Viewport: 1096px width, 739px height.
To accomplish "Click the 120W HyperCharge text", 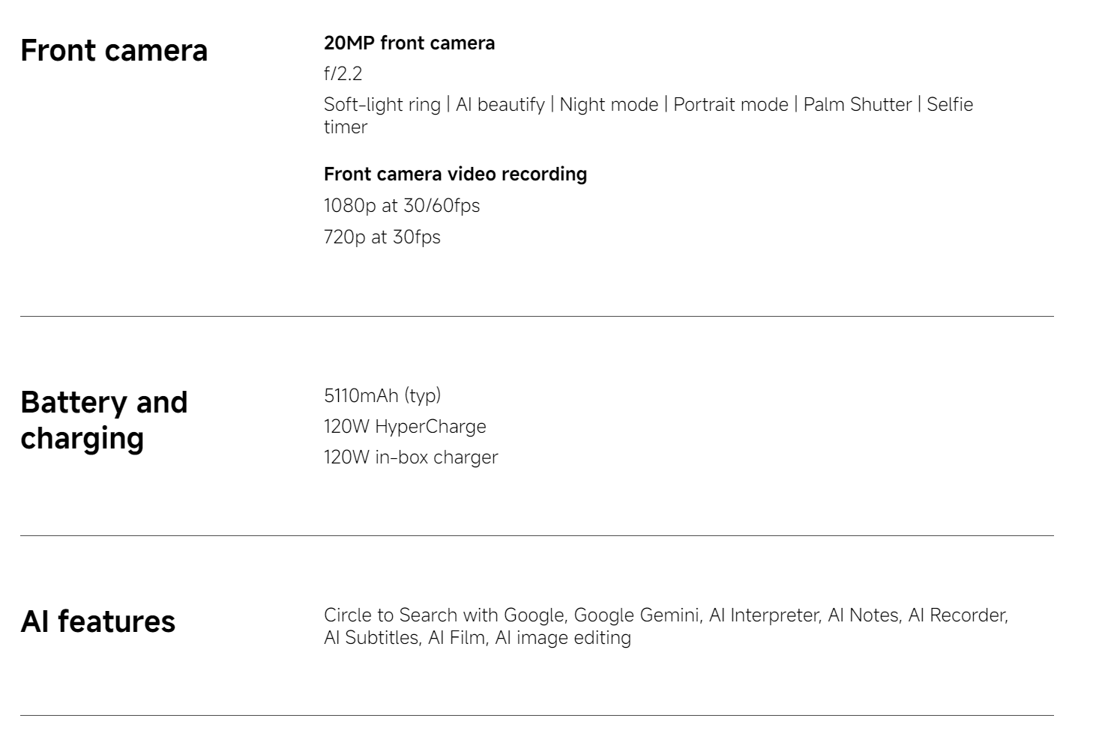I will tap(405, 426).
